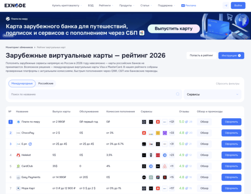The height and width of the screenshot is (194, 251).
Task: Click Оформить for Easy Payments
Action: [231, 177]
